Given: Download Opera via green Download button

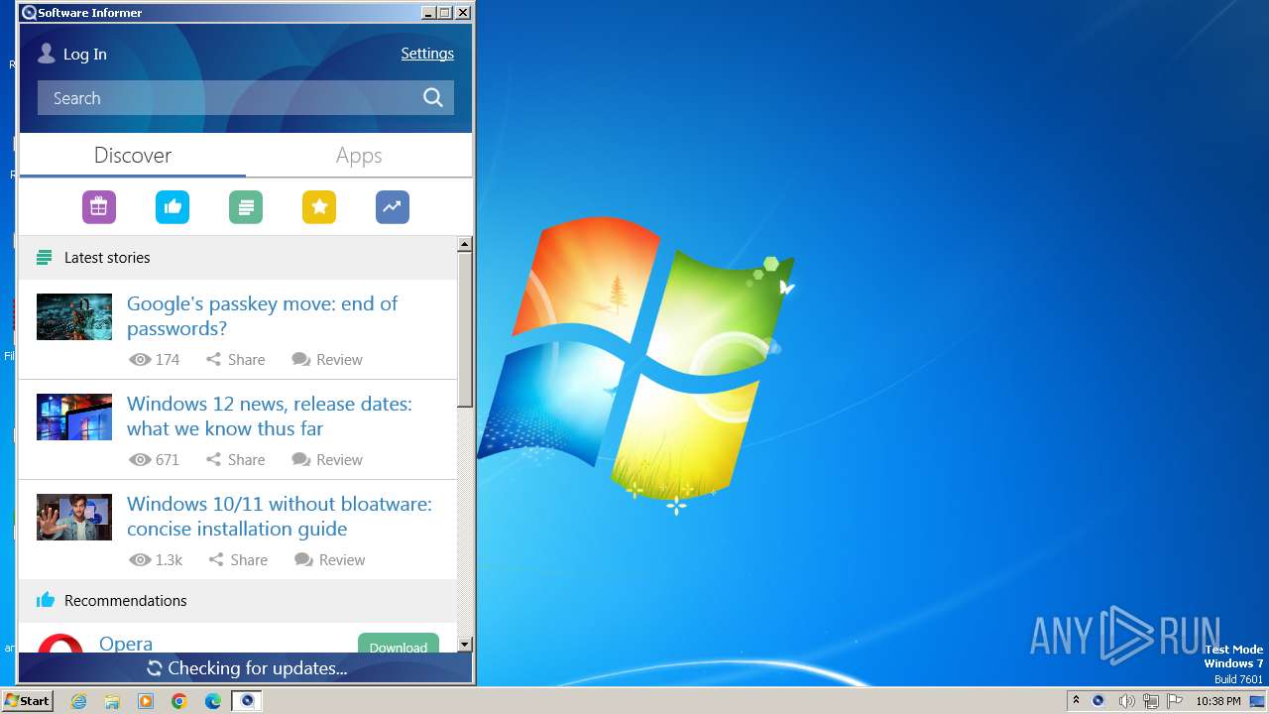Looking at the screenshot, I should click(x=399, y=645).
